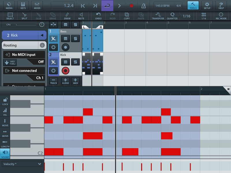
Task: Select the Bass MIDI event in arrangement
Action: (x=93, y=40)
